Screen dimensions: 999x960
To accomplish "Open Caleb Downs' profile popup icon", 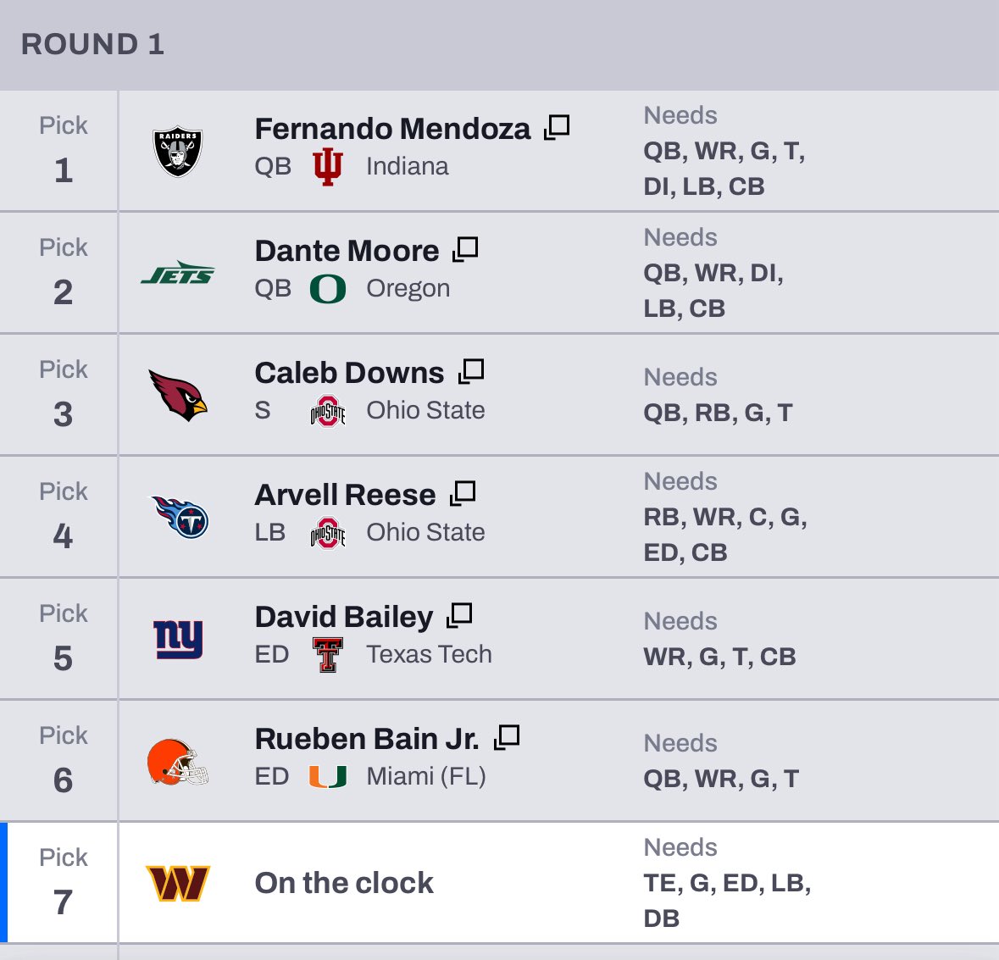I will click(471, 372).
